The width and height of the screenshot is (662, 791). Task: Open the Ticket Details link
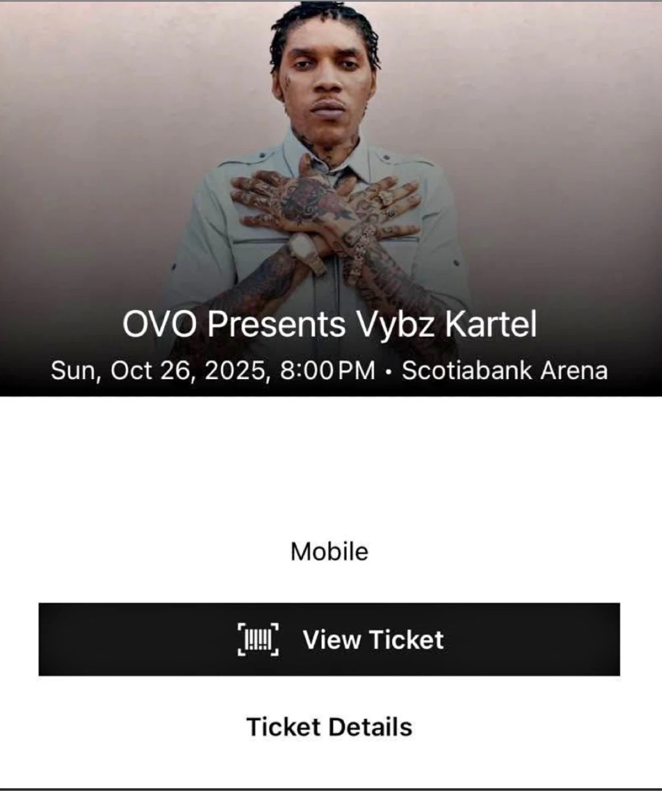click(329, 727)
